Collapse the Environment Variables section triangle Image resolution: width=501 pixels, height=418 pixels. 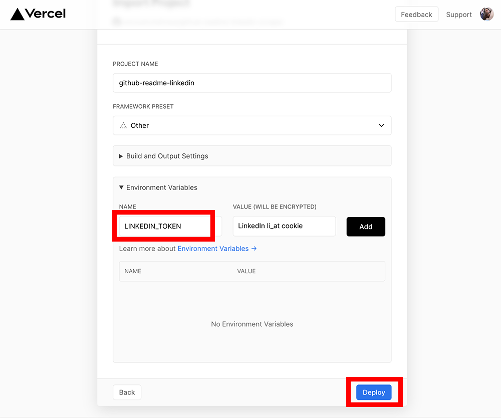click(x=121, y=187)
